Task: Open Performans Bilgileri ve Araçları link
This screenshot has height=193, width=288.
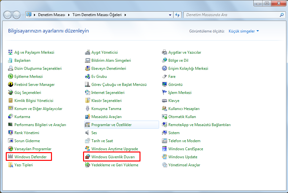Action: click(40, 125)
